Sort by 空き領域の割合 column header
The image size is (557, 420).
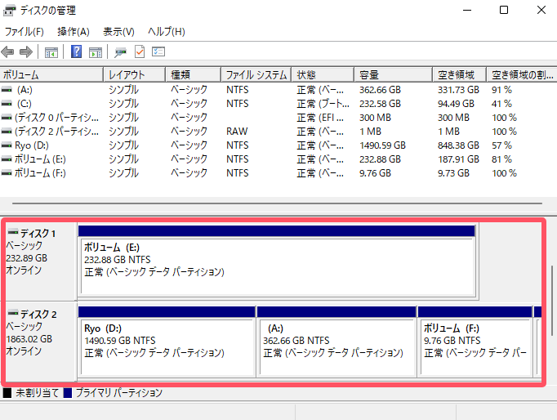click(522, 74)
